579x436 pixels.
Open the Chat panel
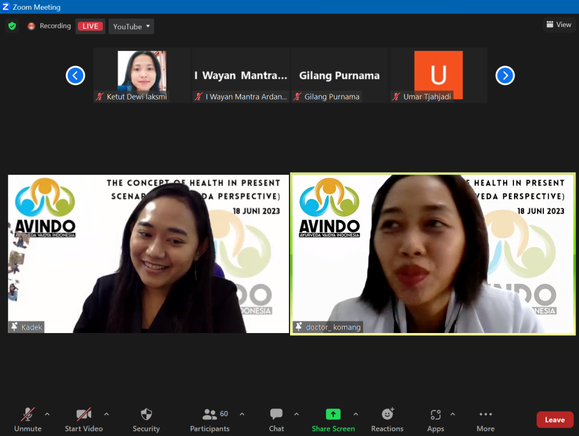coord(276,415)
